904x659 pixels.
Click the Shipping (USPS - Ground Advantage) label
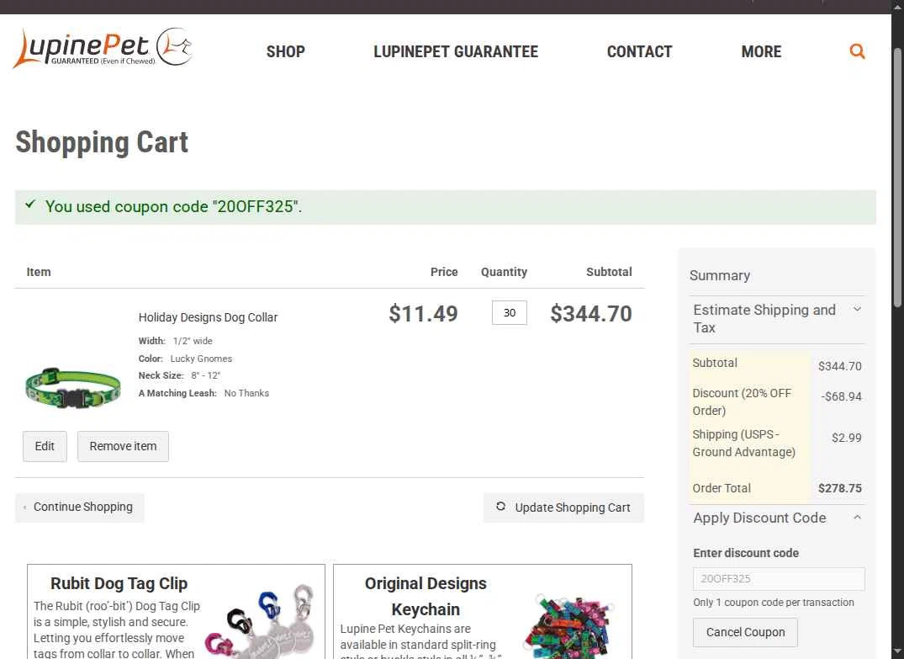coord(743,444)
